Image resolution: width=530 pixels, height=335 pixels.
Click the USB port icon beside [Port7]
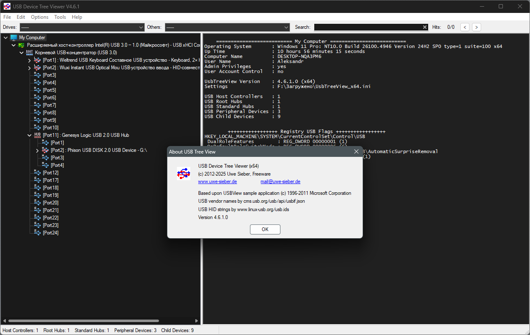(x=38, y=105)
